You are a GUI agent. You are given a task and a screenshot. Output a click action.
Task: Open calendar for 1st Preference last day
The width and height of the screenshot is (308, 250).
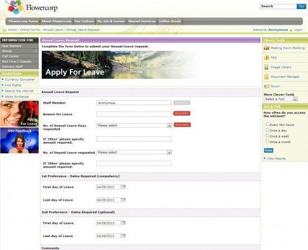tap(124, 200)
